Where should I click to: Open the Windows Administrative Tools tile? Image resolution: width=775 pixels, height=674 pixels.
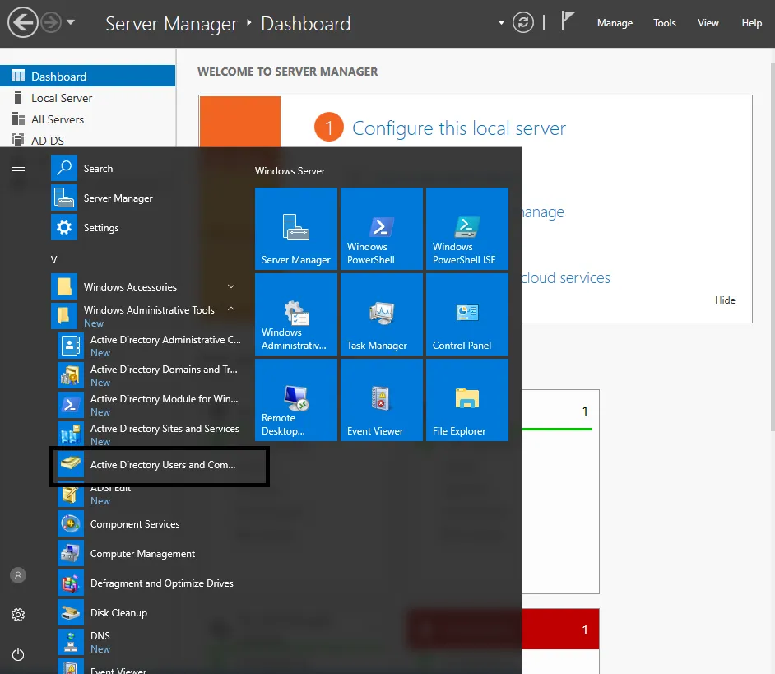[x=295, y=314]
